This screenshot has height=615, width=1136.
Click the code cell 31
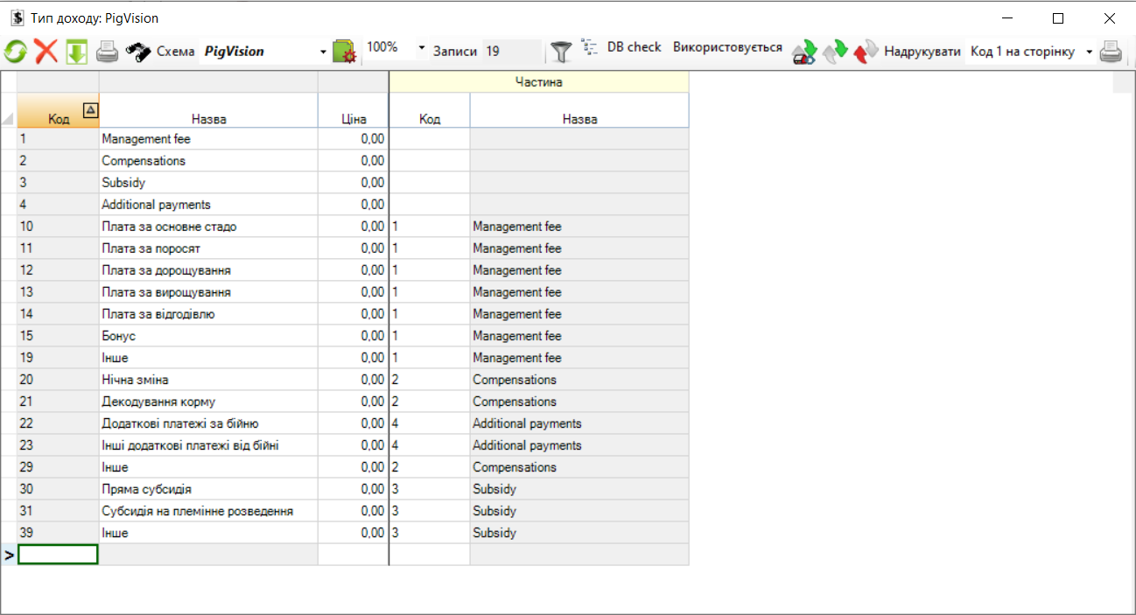point(58,511)
